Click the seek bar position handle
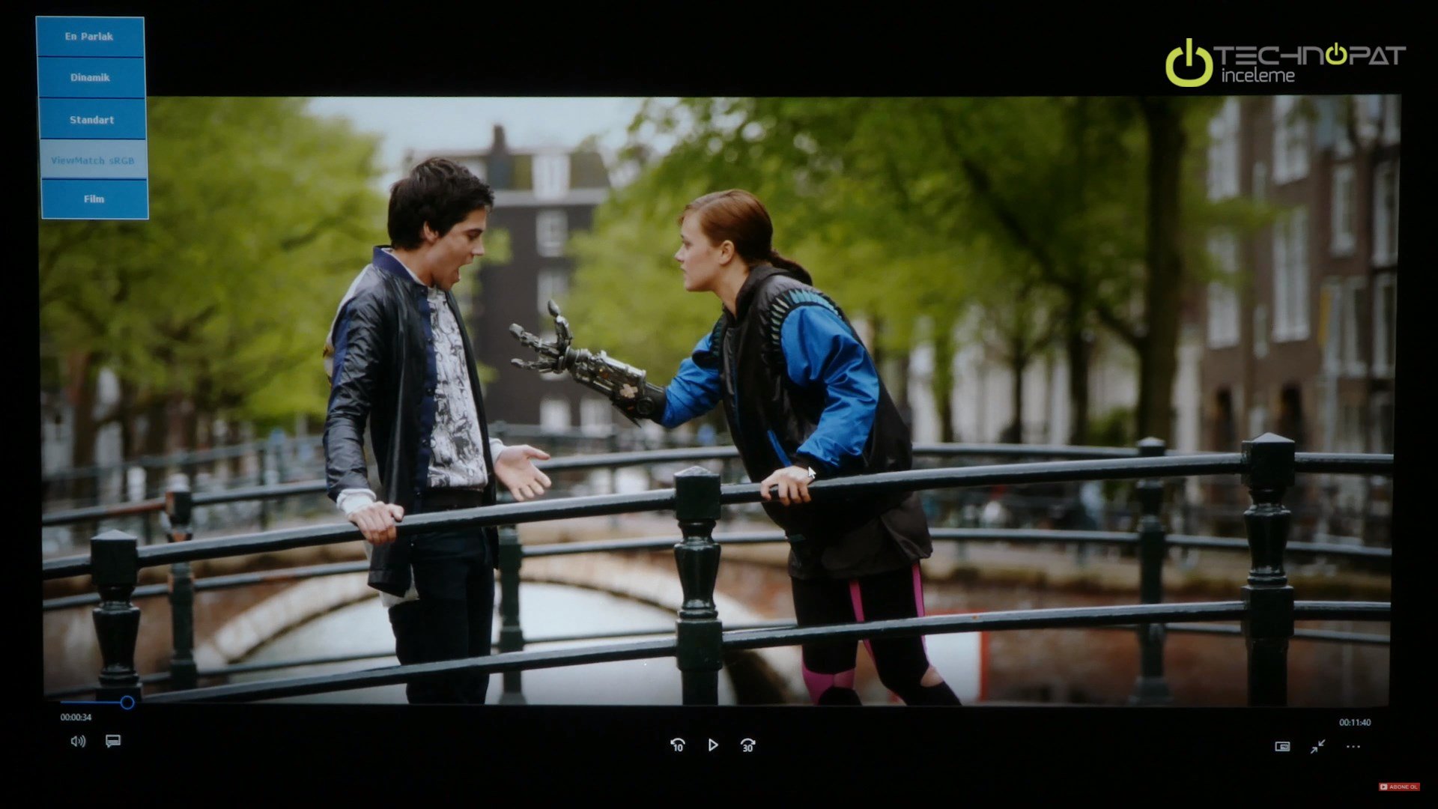 pos(127,702)
